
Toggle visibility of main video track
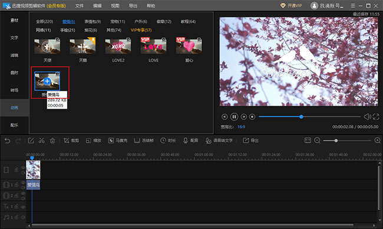click(x=23, y=167)
